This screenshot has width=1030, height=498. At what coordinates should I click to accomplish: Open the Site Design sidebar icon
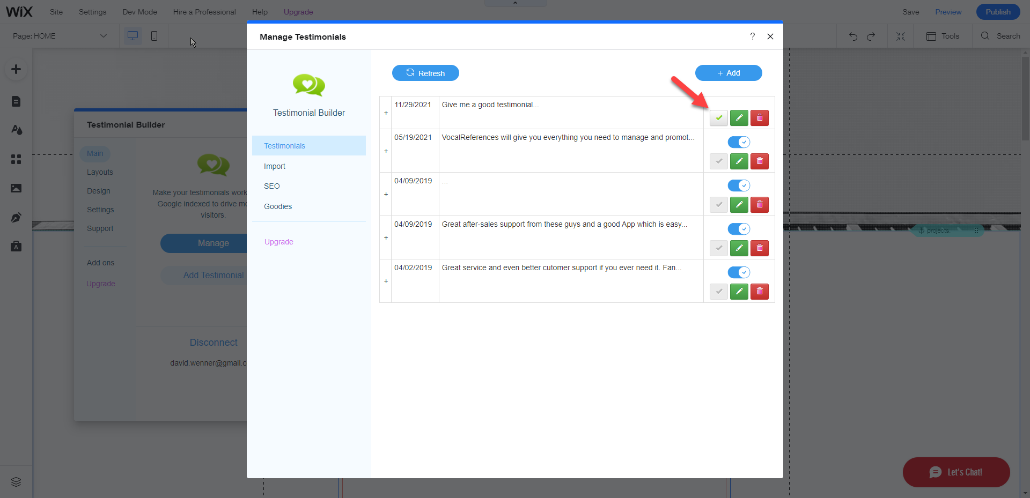point(16,130)
